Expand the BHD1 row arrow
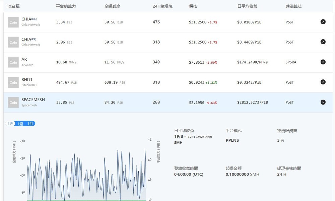Screen dimensions: 335x201 [323, 82]
